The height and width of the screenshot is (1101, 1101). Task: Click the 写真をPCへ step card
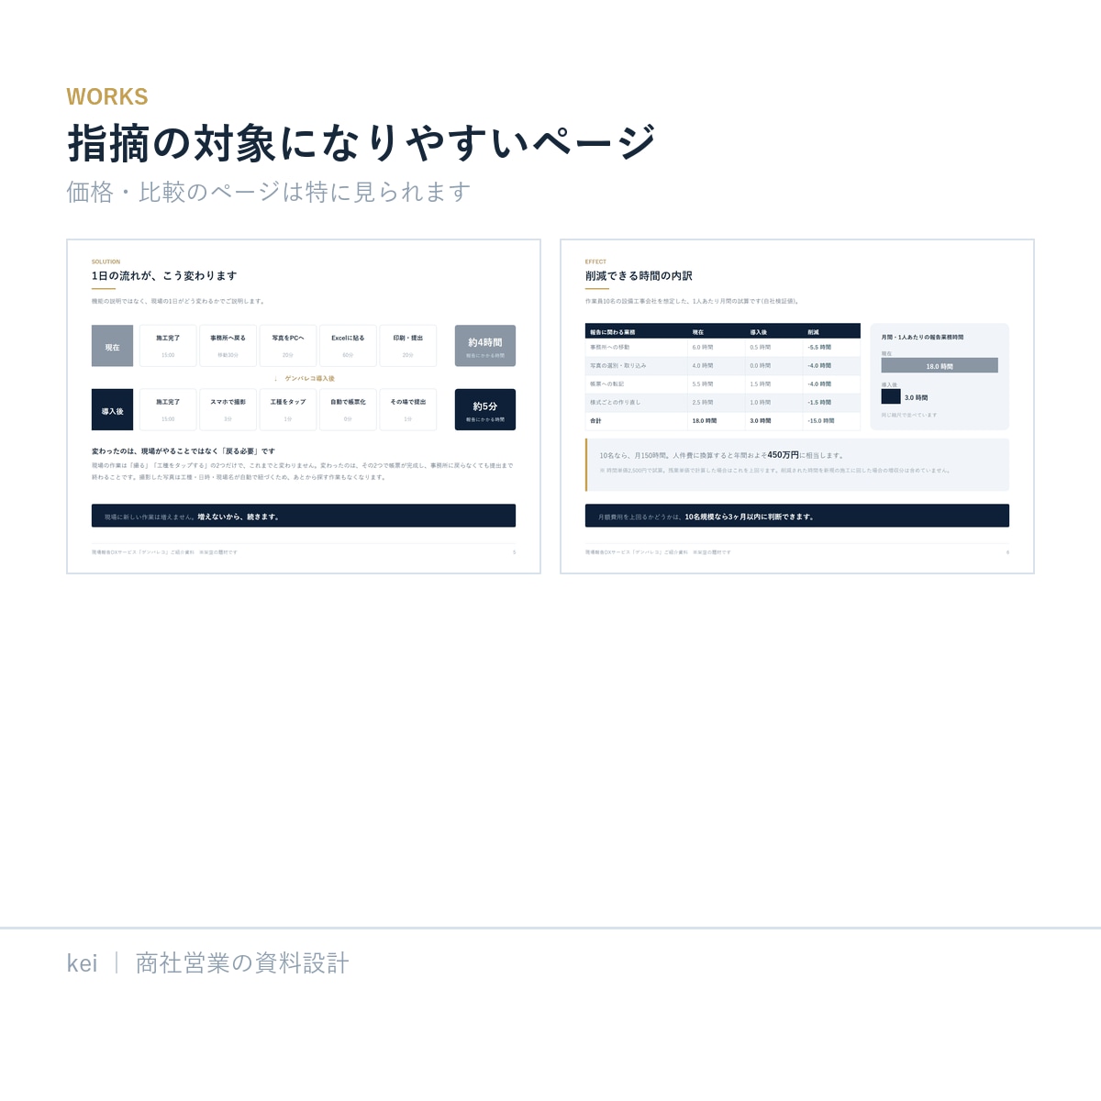pos(288,346)
